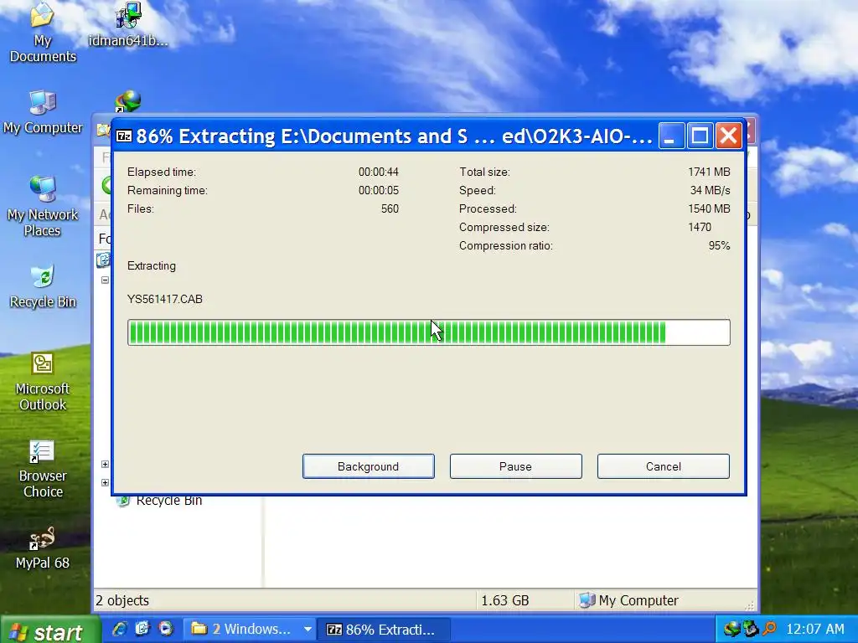Click the remaining time value 00:00:05
The height and width of the screenshot is (643, 858).
click(x=378, y=190)
